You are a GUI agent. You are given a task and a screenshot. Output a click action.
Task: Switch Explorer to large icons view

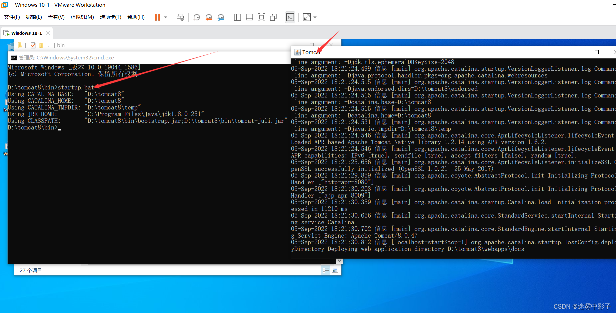(335, 270)
